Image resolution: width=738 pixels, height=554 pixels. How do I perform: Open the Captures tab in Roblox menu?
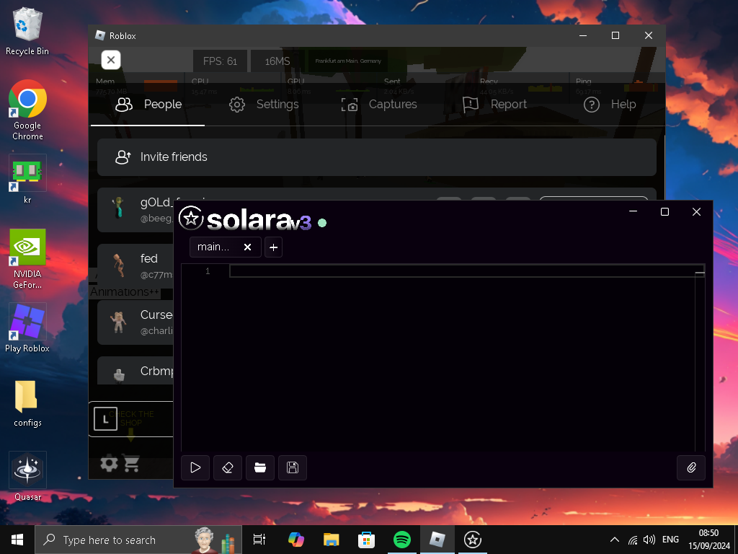tap(379, 105)
